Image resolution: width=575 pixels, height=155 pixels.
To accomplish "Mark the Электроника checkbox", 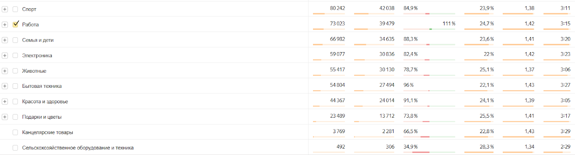I will (15, 56).
